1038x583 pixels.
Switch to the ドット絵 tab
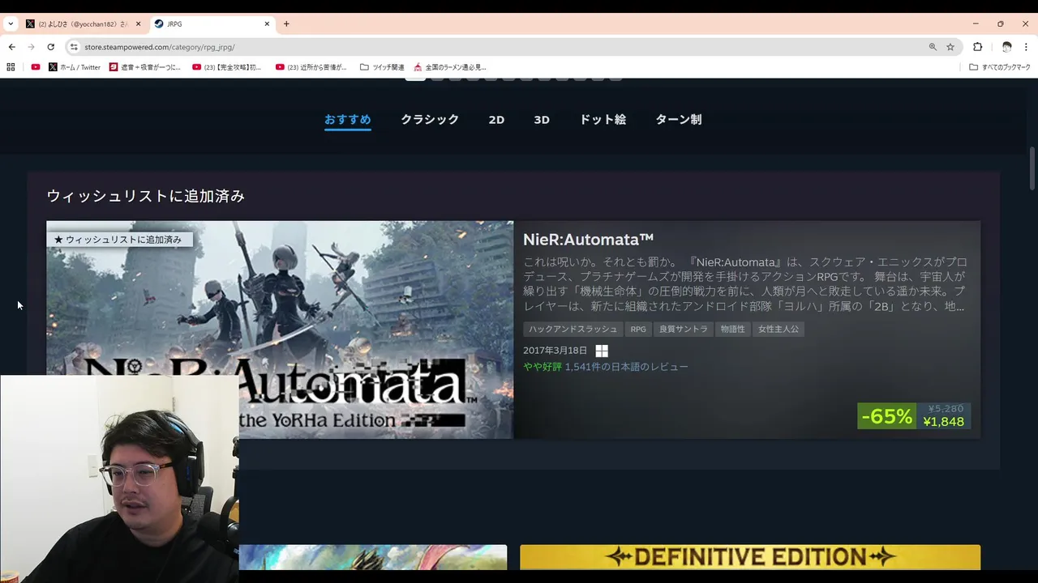point(603,120)
